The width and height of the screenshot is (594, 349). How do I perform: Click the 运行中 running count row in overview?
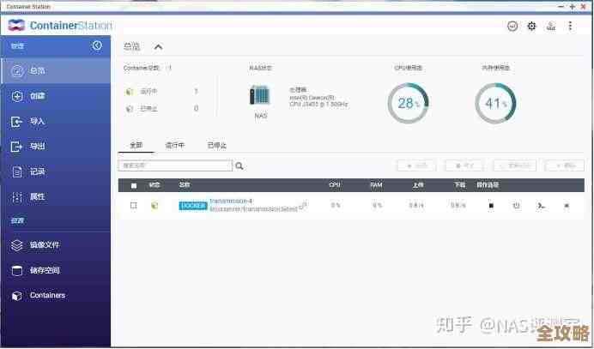pyautogui.click(x=162, y=92)
